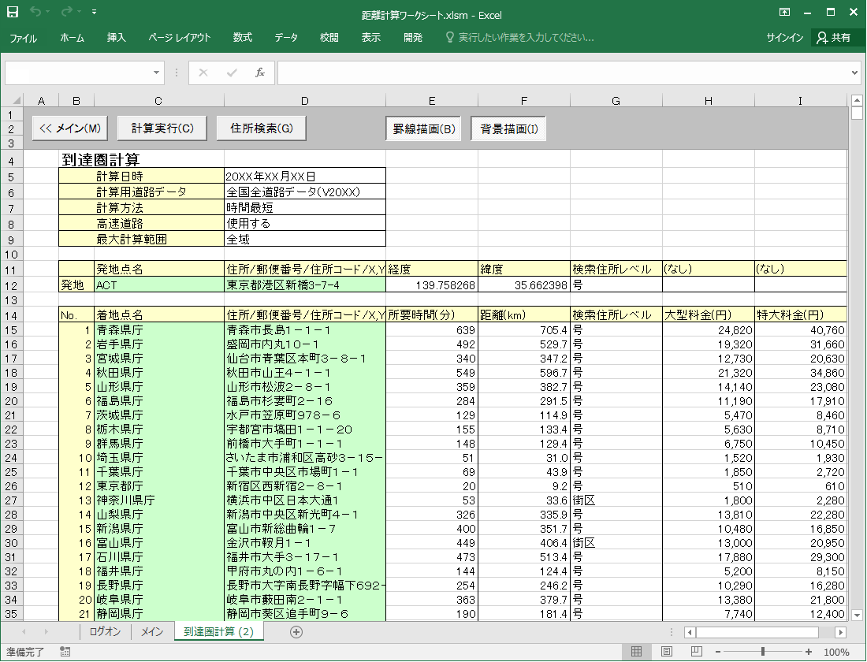
Task: Open the ホーム ribbon tab
Action: (72, 38)
